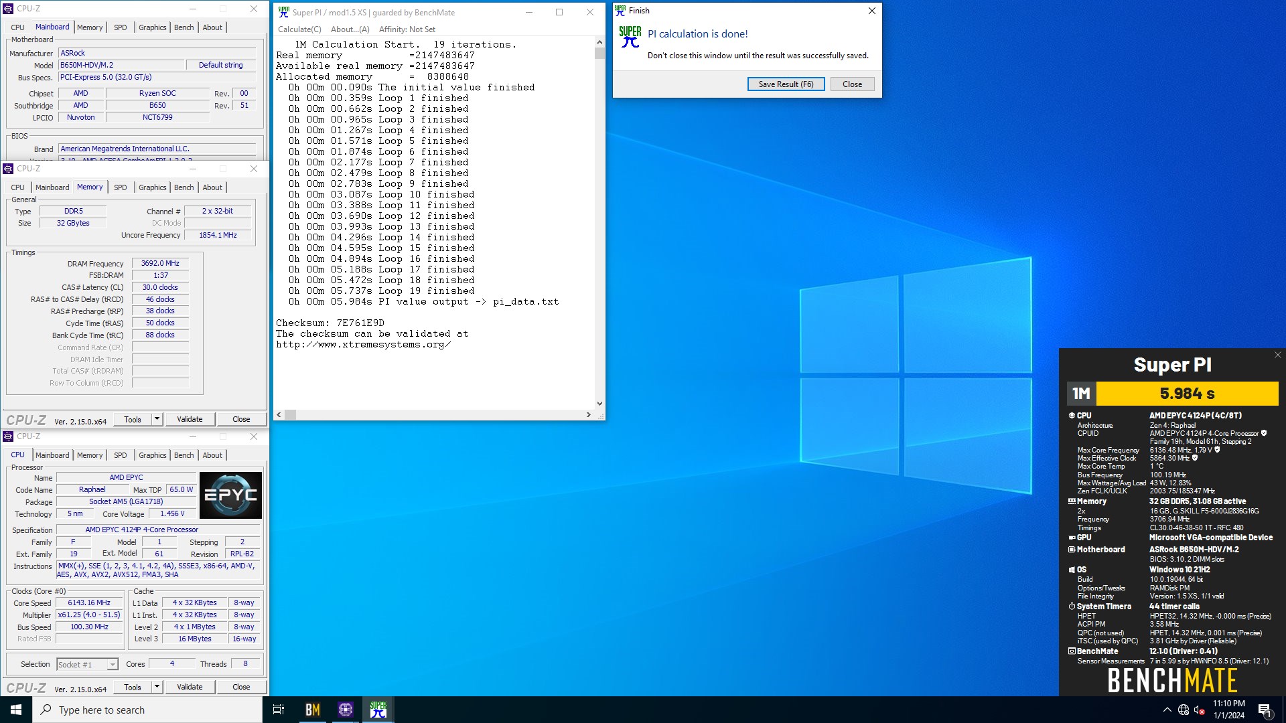This screenshot has width=1286, height=723.
Task: Open the Calculate(C) menu
Action: 299,29
